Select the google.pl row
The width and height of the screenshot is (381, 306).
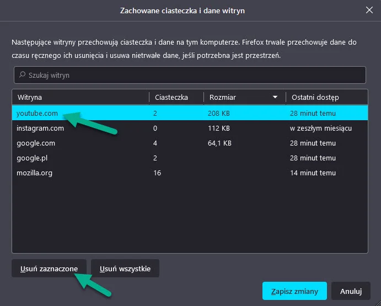point(190,158)
